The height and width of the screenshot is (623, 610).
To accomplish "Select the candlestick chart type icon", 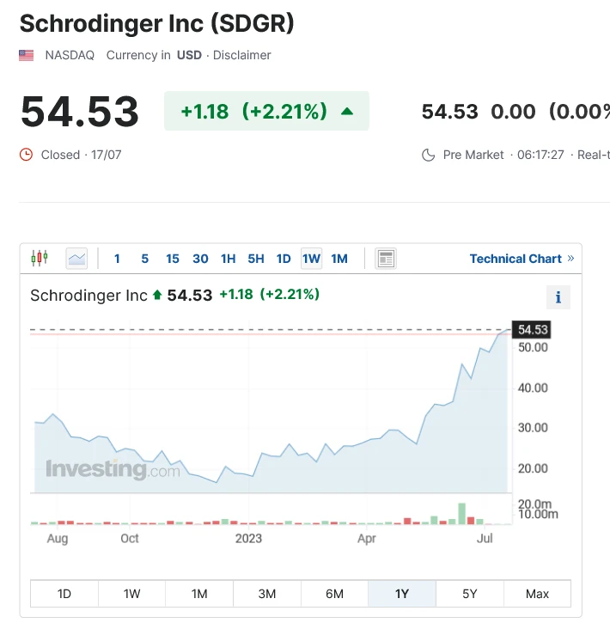I will (40, 258).
